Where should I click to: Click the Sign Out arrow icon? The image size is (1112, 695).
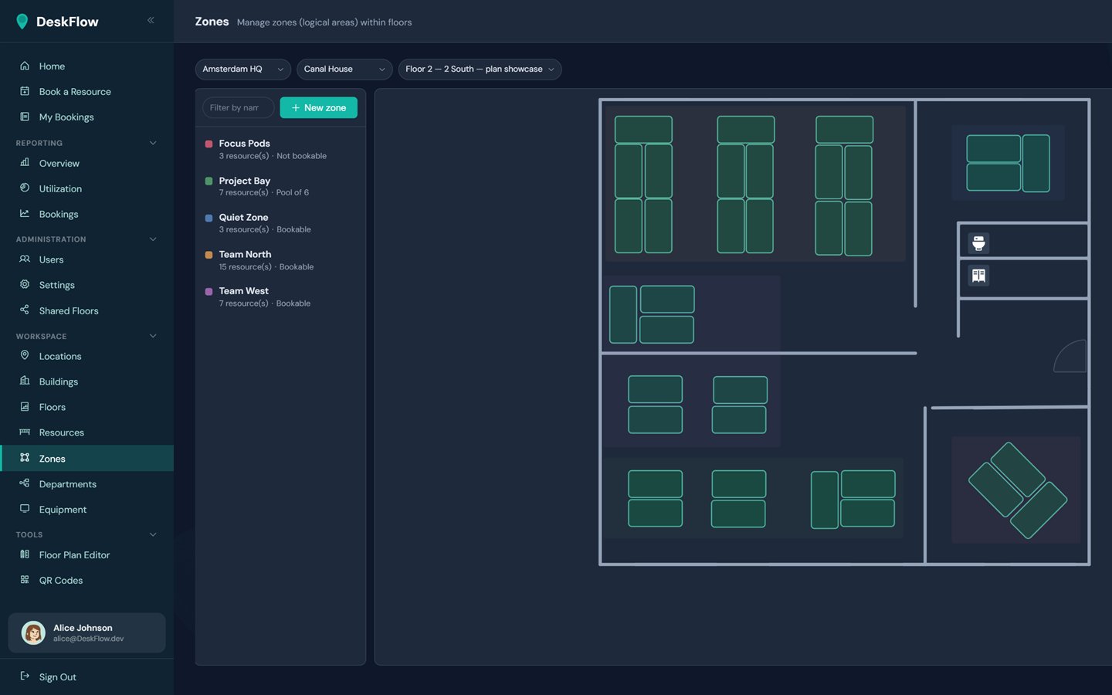tap(25, 676)
